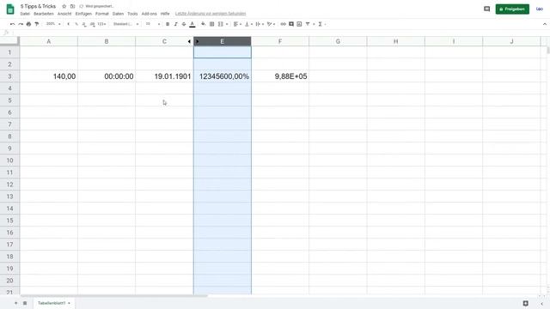Open the Datei menu
This screenshot has width=550, height=309.
point(25,14)
